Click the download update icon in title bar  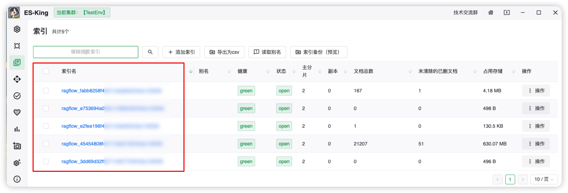507,12
